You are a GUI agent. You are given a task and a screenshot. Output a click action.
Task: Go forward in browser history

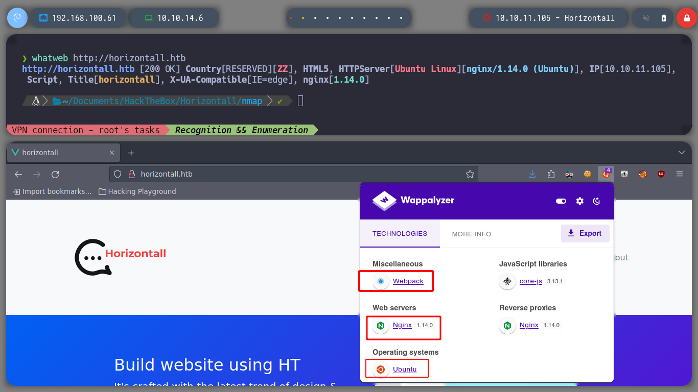point(37,174)
